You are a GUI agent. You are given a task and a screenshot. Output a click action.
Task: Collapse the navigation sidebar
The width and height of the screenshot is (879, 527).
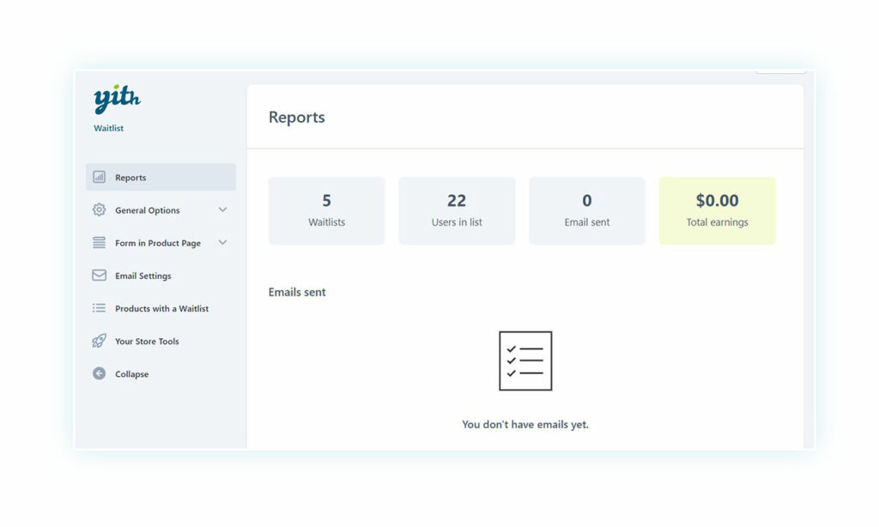pyautogui.click(x=132, y=373)
